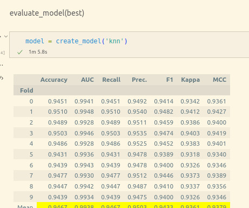The image size is (249, 208).
Task: Select fold 5 MCC value 0.9340
Action: 217,154
